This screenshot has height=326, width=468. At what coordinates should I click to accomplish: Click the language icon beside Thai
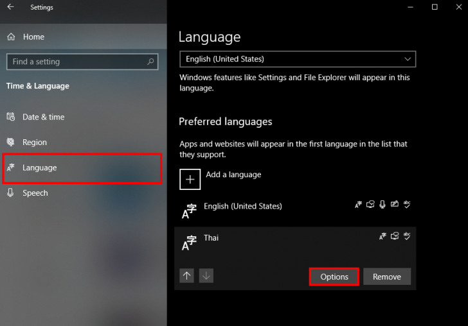(x=189, y=243)
